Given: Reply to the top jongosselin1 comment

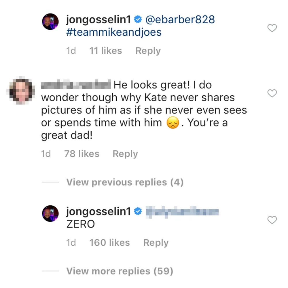Looking at the screenshot, I should [x=148, y=50].
